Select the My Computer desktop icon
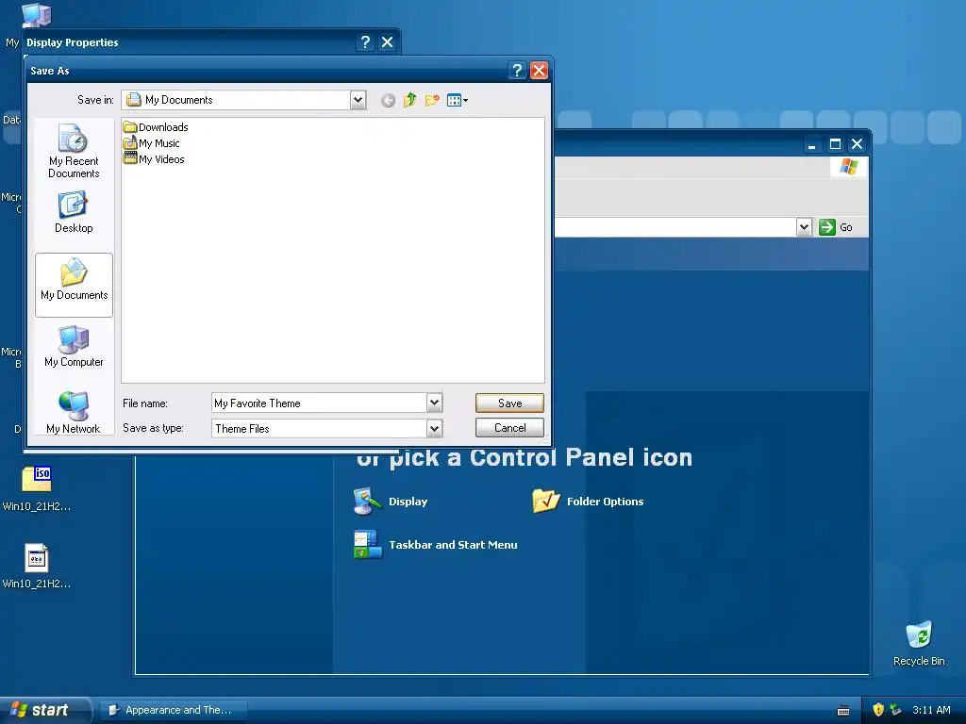 pyautogui.click(x=37, y=15)
